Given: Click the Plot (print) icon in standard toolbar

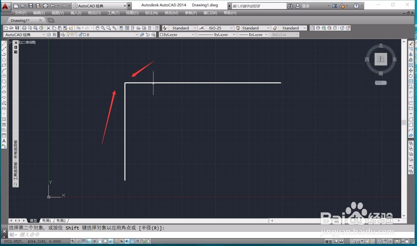Looking at the screenshot, I should pyautogui.click(x=24, y=28).
